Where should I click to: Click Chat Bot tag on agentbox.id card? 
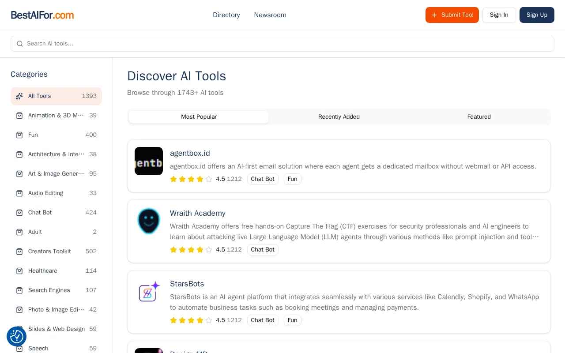point(263,179)
